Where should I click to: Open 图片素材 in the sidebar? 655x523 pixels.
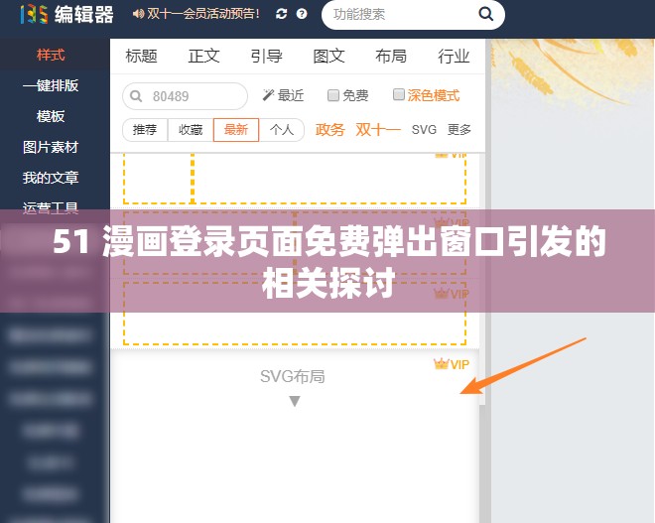coord(51,147)
